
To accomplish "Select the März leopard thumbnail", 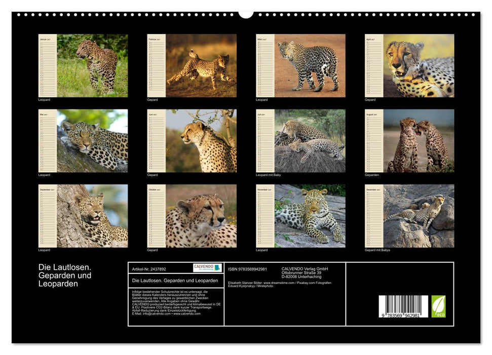I will click(300, 65).
